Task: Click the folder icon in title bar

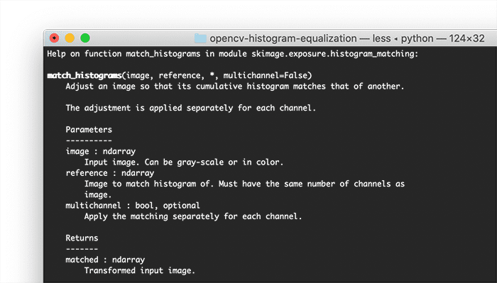Action: coord(200,38)
